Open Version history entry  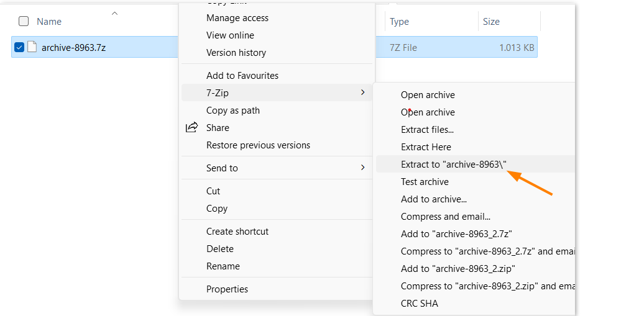[x=236, y=53]
